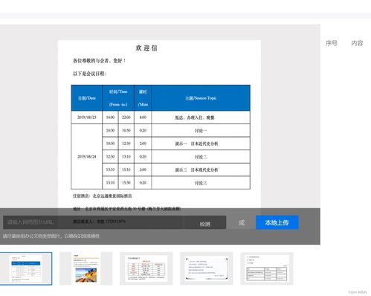Select the thumbnail with beach photo
This screenshot has height=296, width=371.
(86, 268)
